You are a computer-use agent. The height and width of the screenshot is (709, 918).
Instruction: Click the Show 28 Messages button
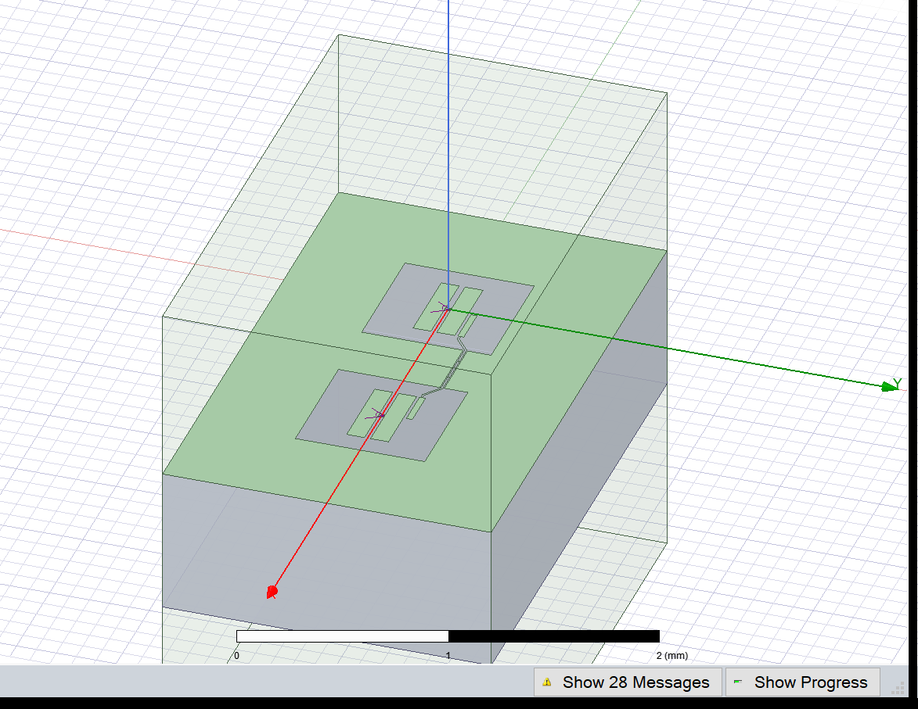click(x=627, y=682)
